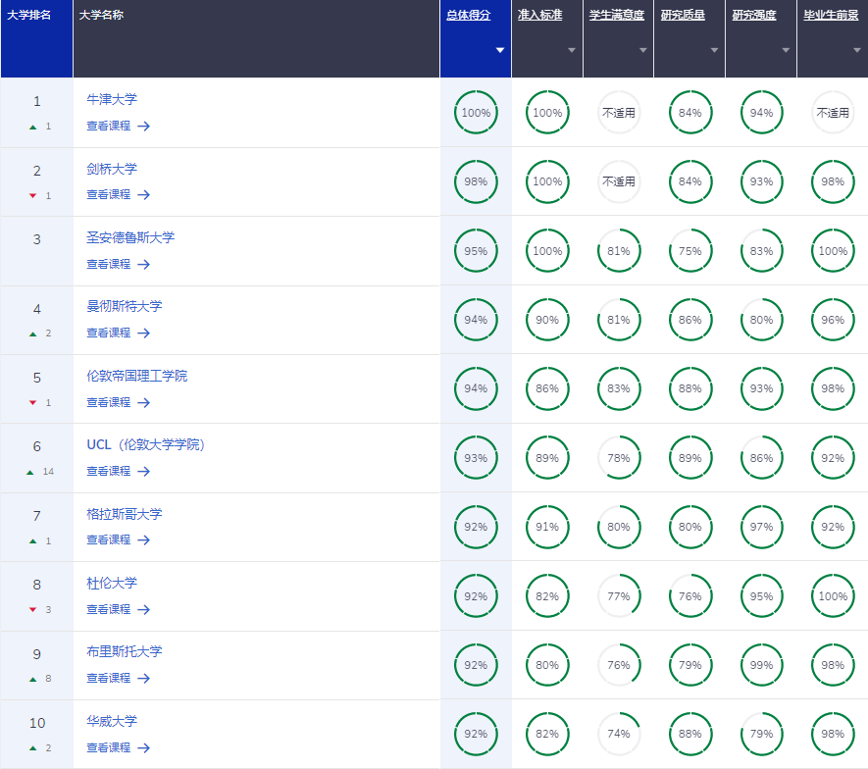Click 剑桥大学 98% 总体得分 circle
This screenshot has height=769, width=868.
(x=476, y=181)
